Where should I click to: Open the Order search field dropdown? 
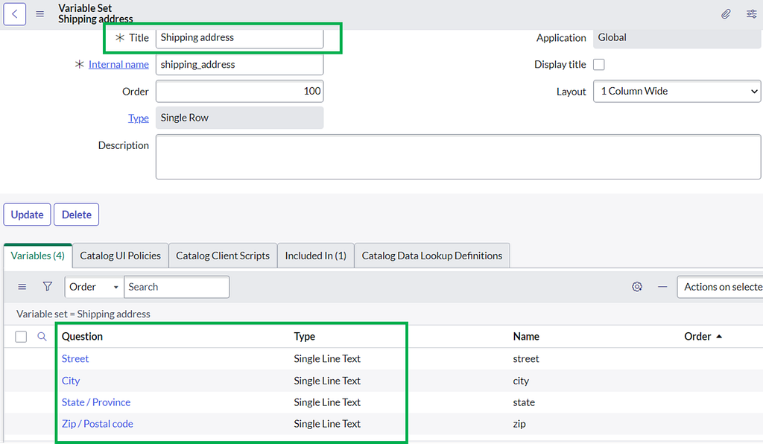point(94,287)
